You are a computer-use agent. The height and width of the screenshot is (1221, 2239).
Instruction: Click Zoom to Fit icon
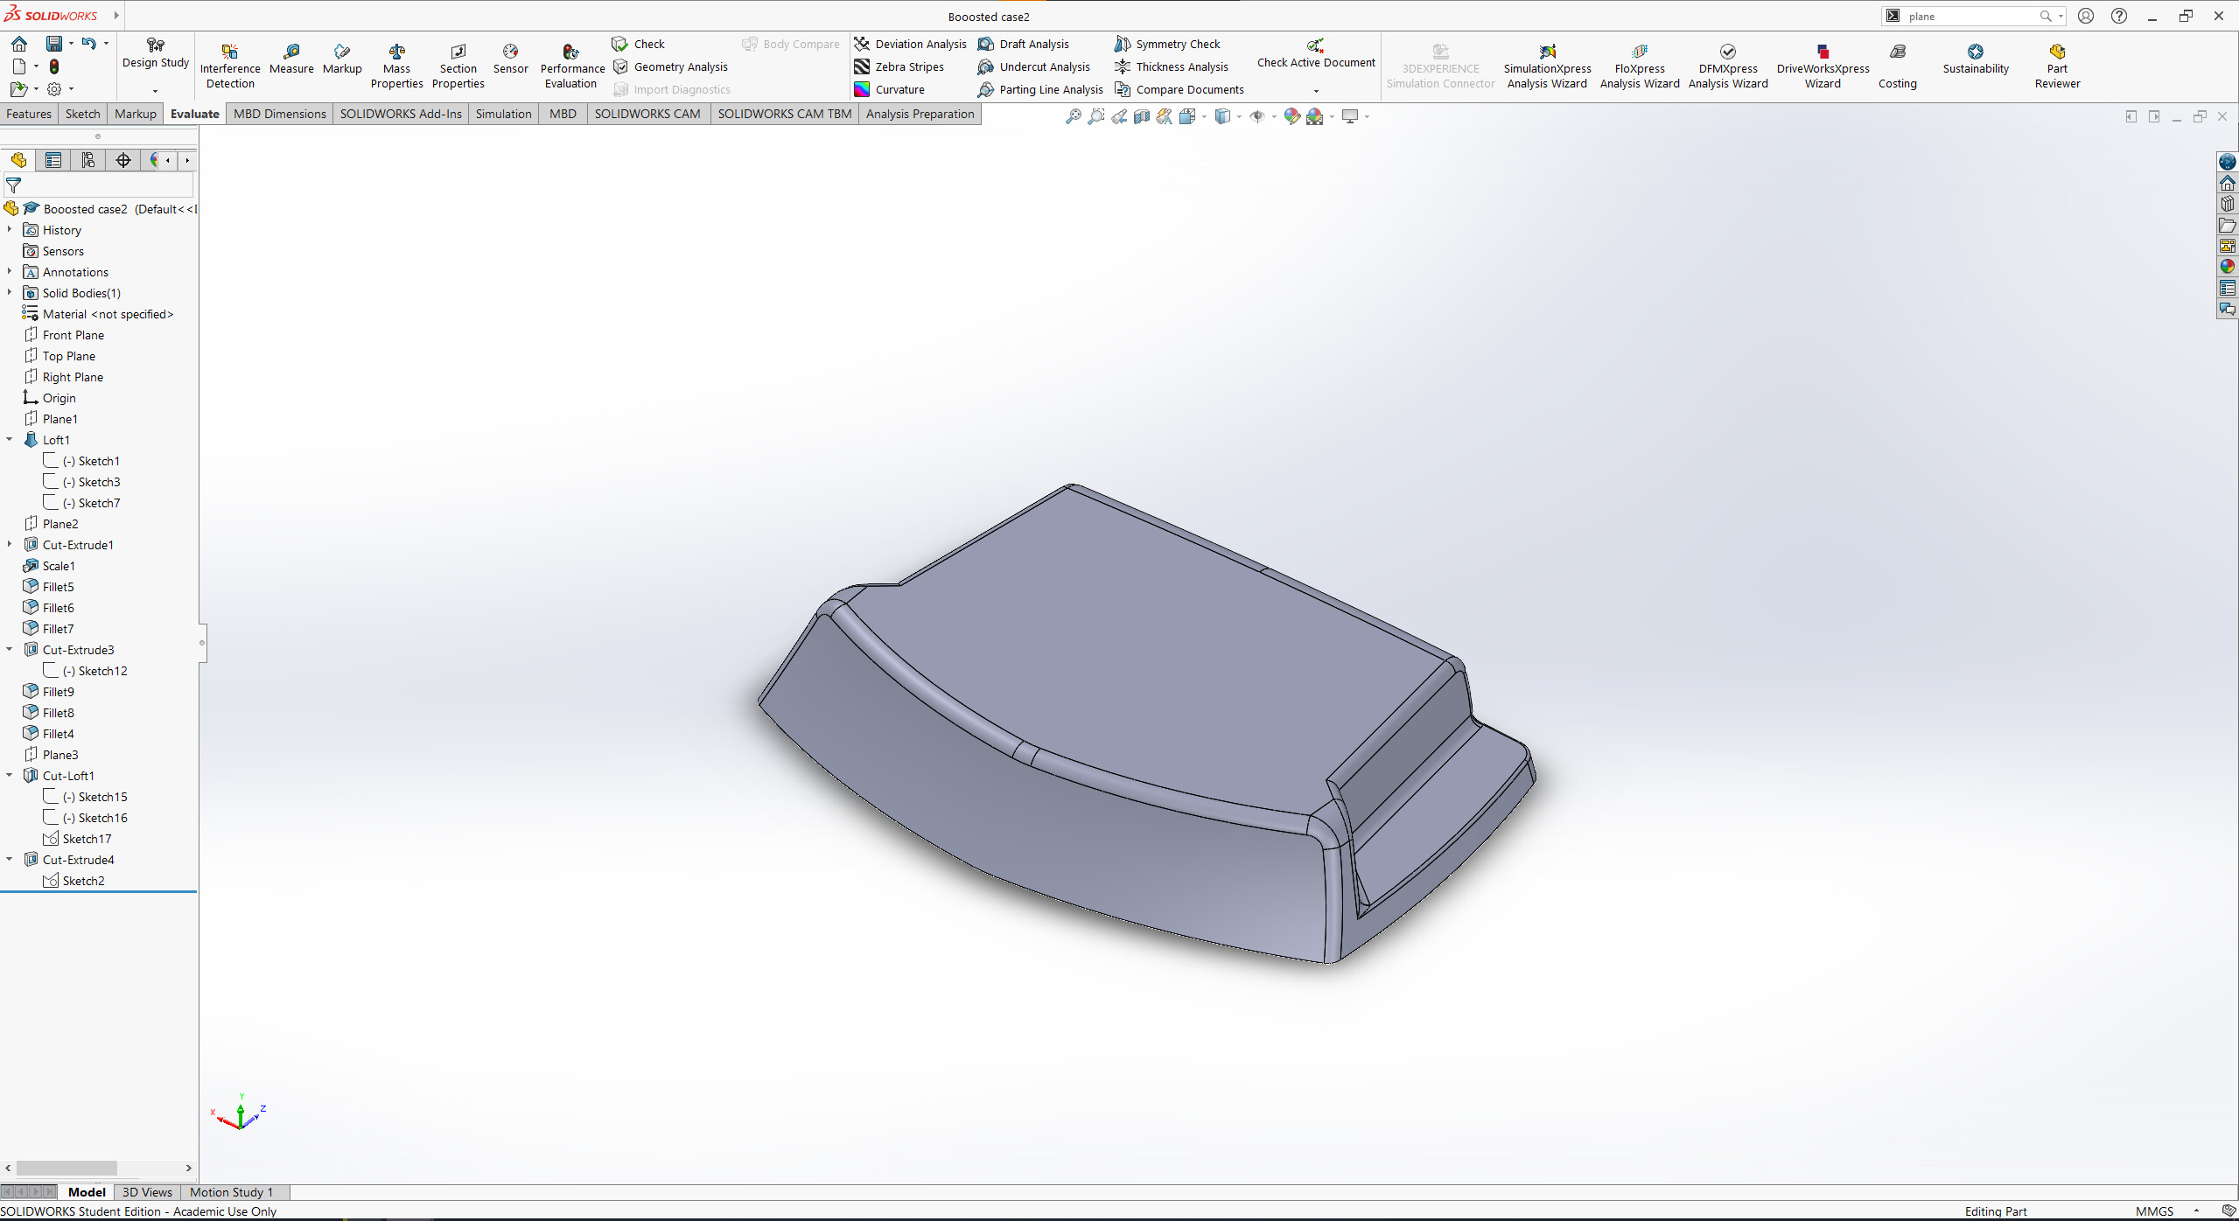1074,116
